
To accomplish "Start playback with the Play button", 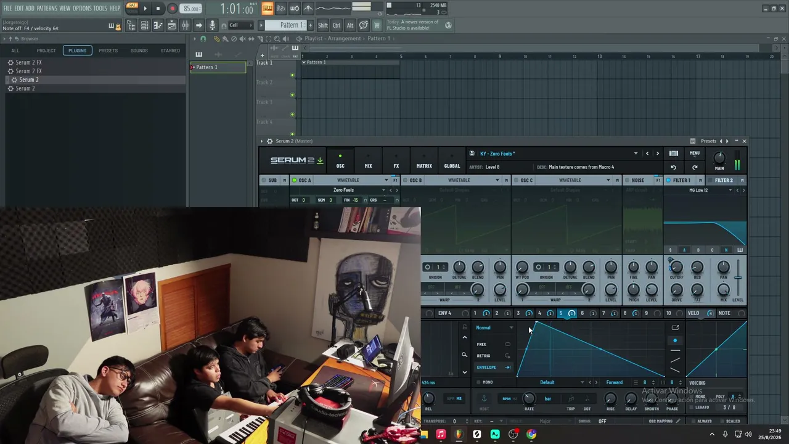I will [145, 9].
